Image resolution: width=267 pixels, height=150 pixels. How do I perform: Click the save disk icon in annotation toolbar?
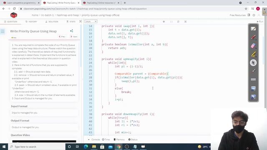point(253,97)
